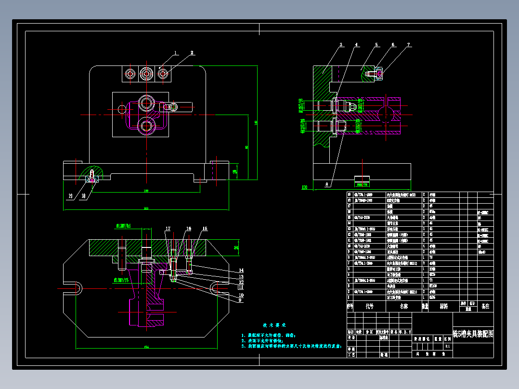This screenshot has height=389, width=519.
Task: Click the 名称 column header
Action: click(404, 306)
